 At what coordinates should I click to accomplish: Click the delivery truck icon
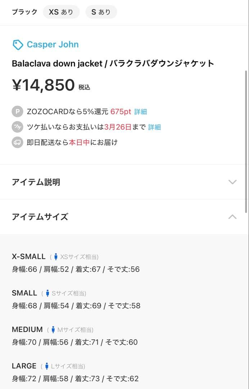coord(17,142)
